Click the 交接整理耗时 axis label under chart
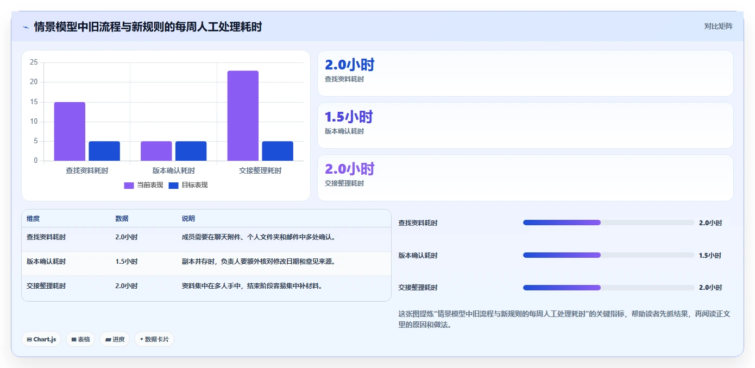 (x=260, y=170)
